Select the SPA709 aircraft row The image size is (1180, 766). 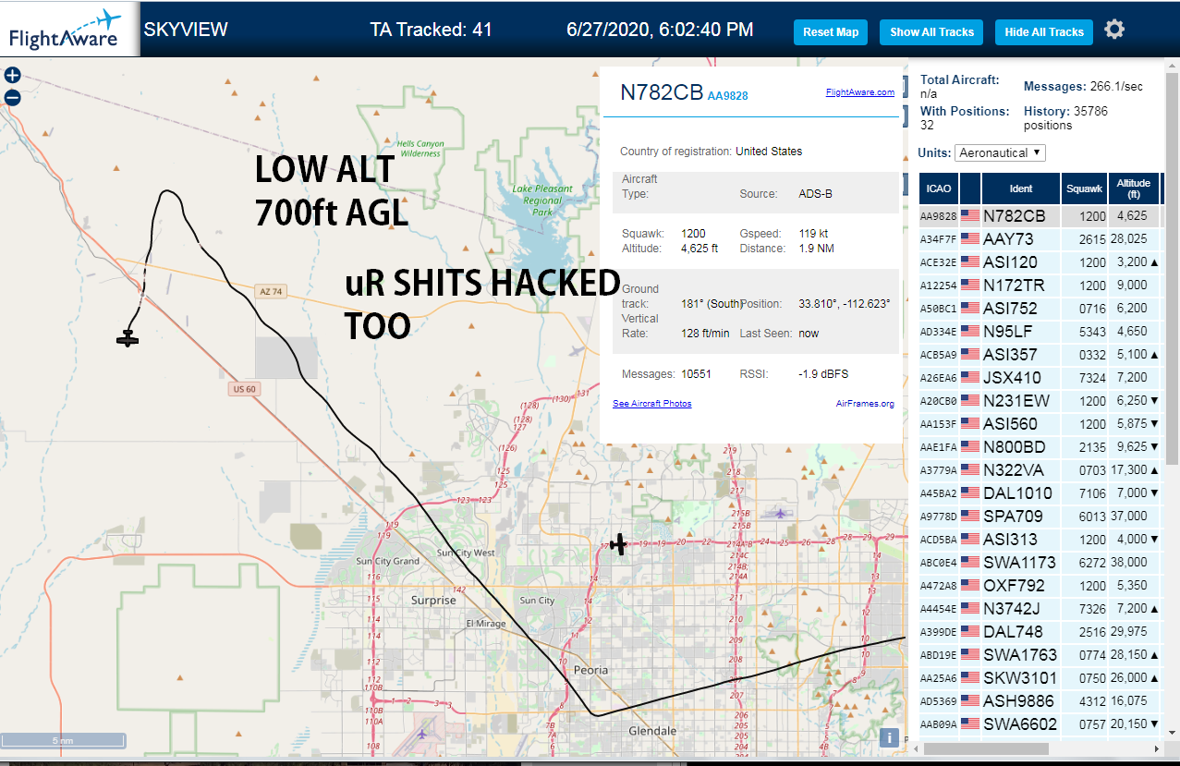[1040, 516]
